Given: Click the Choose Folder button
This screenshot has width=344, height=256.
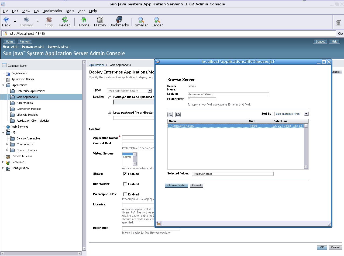Looking at the screenshot, I should (177, 185).
